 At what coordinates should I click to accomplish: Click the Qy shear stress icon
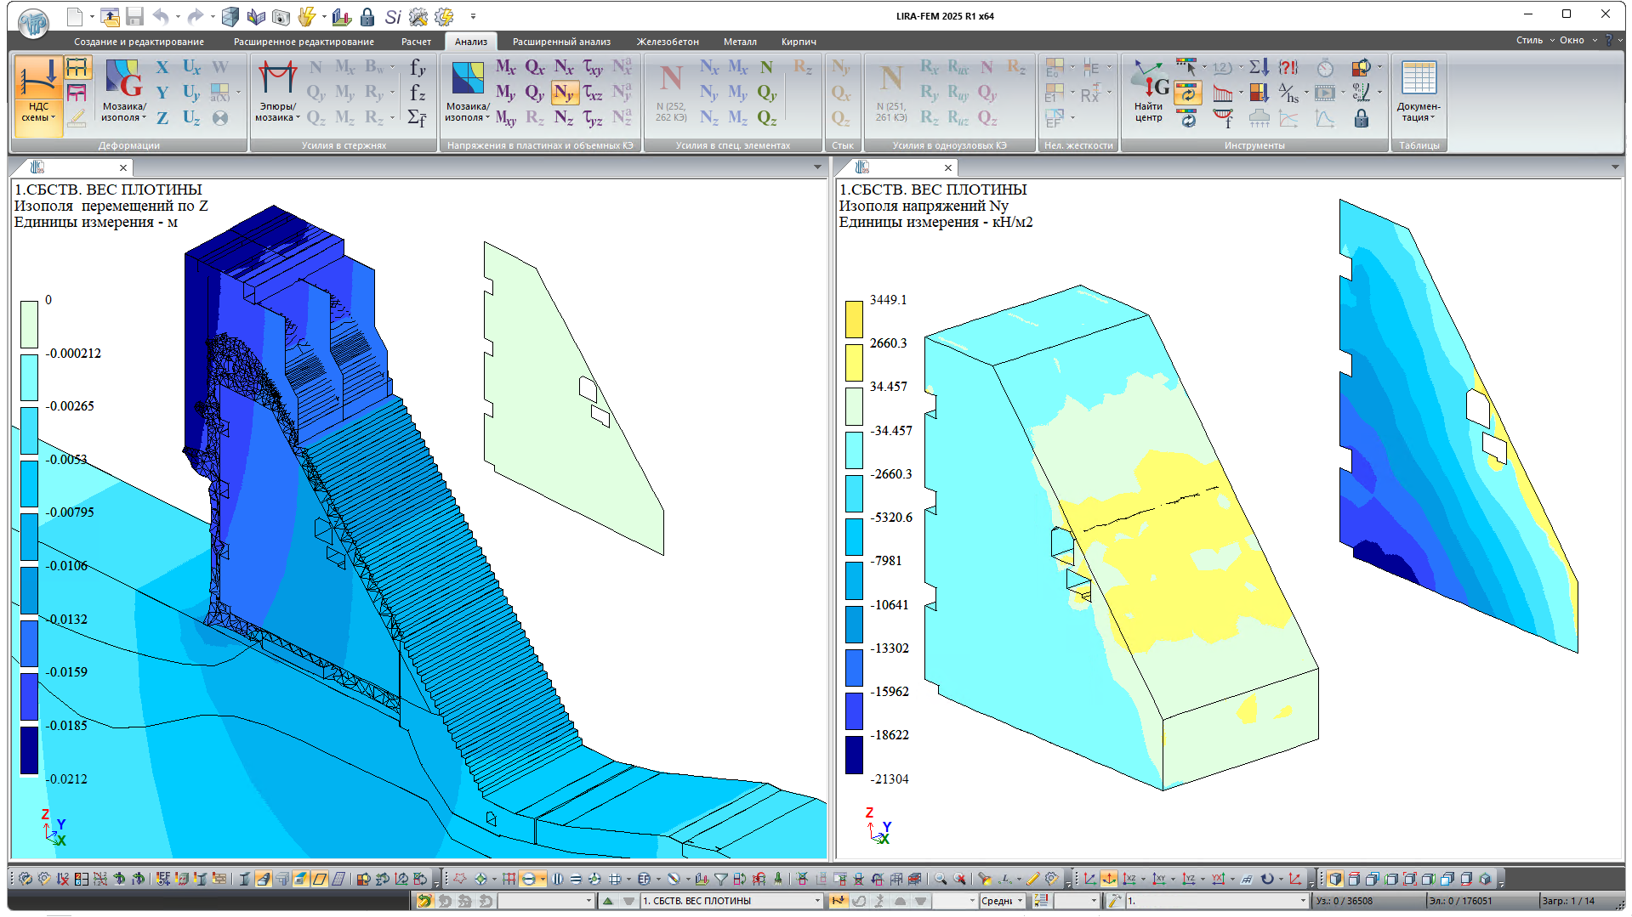pos(534,93)
